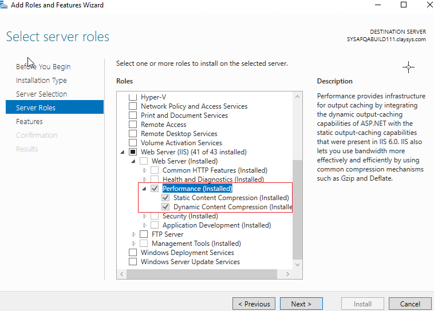Minimize the wizard window

(x=378, y=5)
